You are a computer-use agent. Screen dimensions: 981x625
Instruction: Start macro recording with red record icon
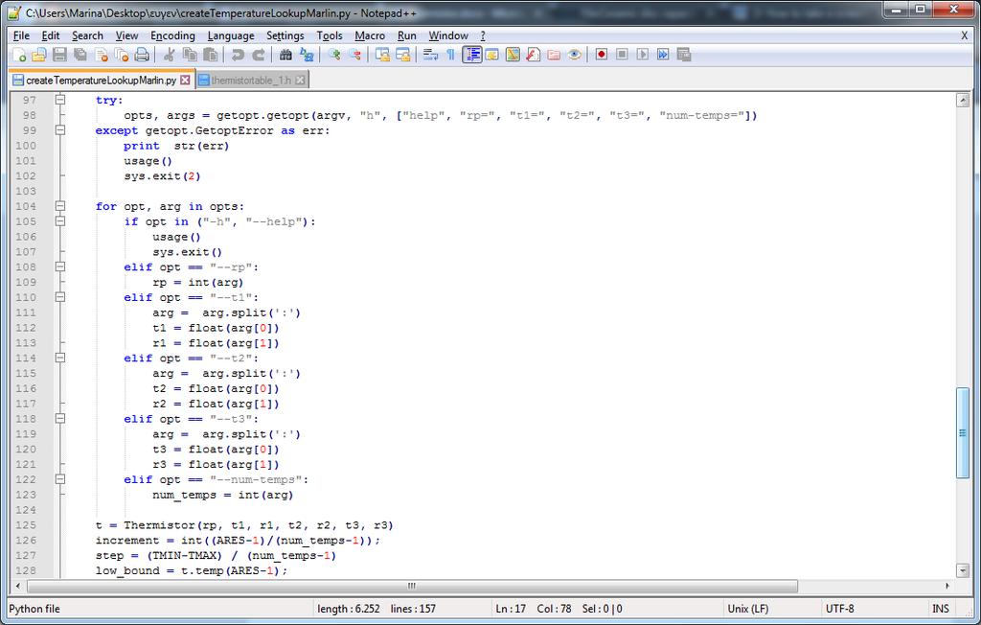602,55
